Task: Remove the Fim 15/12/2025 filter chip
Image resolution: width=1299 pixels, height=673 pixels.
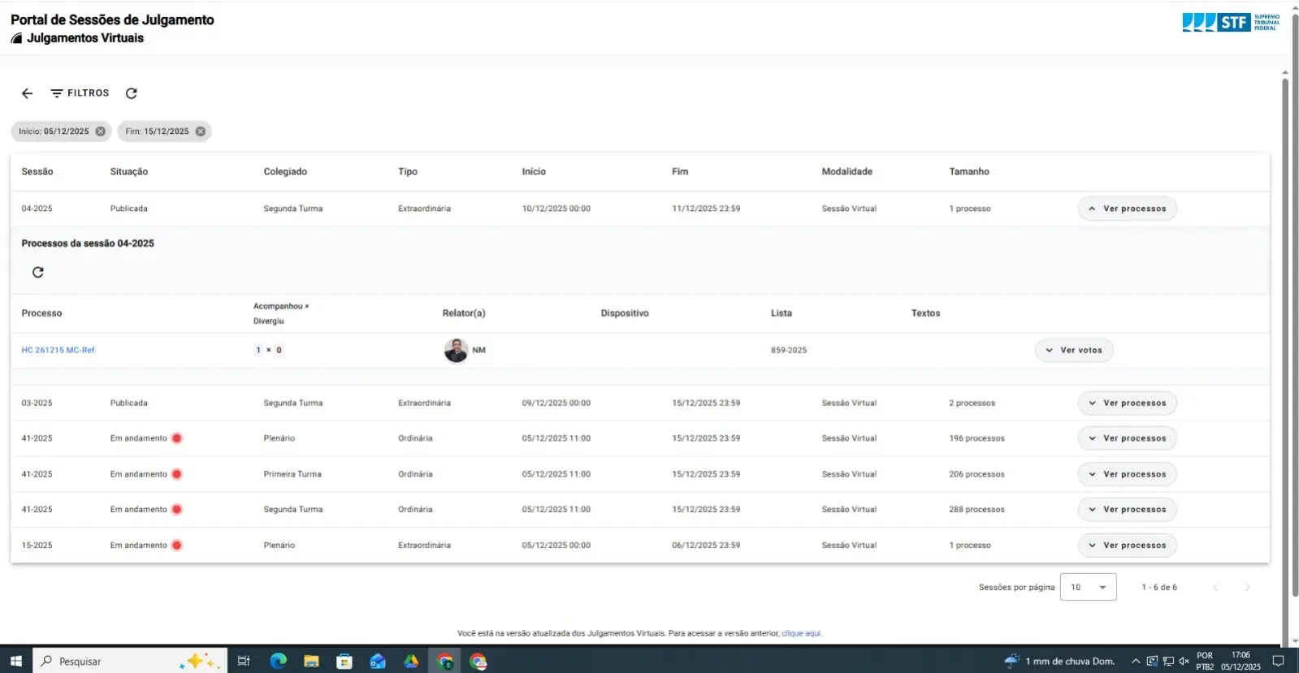Action: pos(201,132)
